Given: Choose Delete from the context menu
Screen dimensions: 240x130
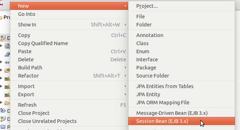Looking at the screenshot, I should (69, 60).
